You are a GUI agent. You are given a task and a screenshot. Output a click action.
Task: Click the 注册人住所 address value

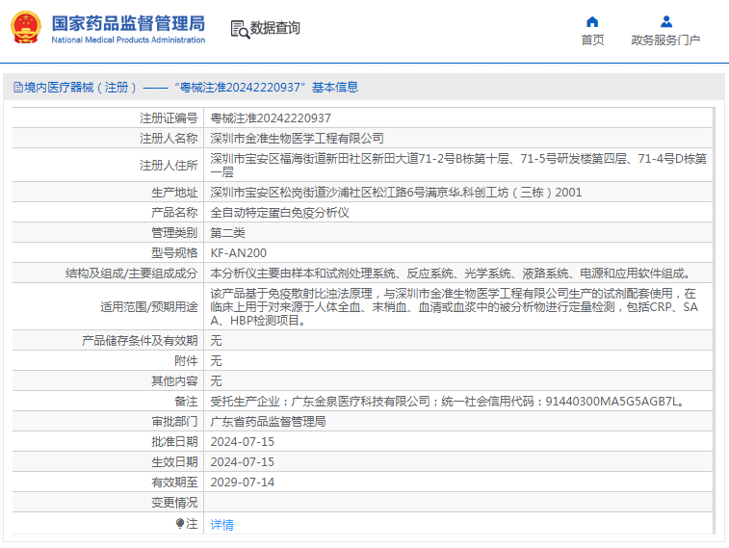coord(458,165)
